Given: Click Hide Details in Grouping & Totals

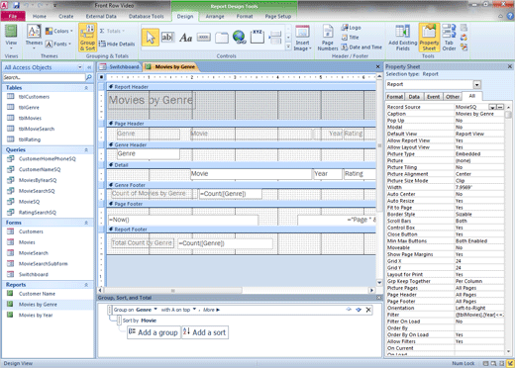Looking at the screenshot, I should 117,44.
